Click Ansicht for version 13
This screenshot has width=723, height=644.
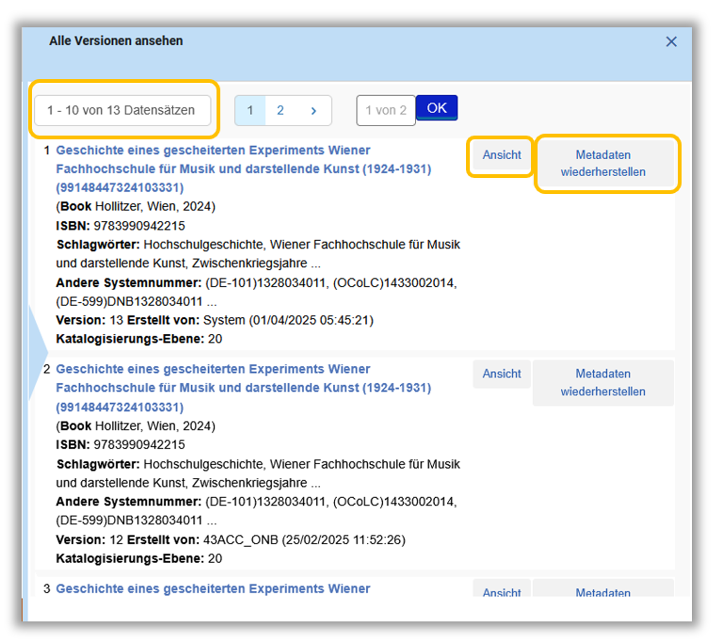click(502, 155)
